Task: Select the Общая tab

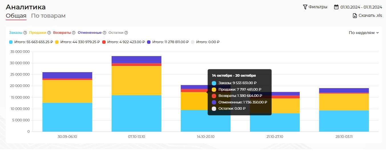Action: coord(16,16)
